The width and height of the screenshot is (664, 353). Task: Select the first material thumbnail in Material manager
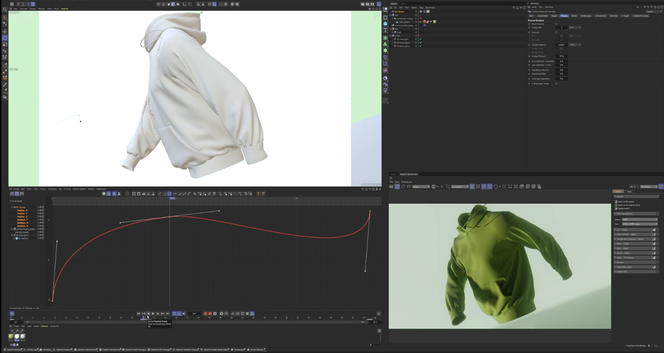12,337
